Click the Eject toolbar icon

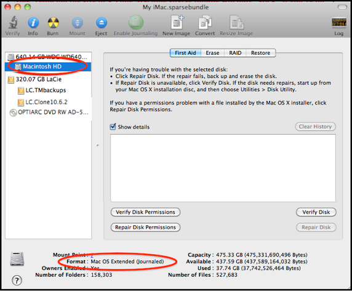click(x=102, y=23)
